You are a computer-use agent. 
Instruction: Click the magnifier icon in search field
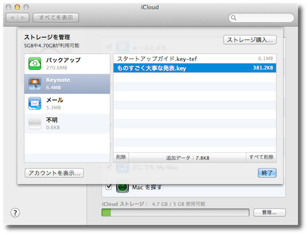233,18
